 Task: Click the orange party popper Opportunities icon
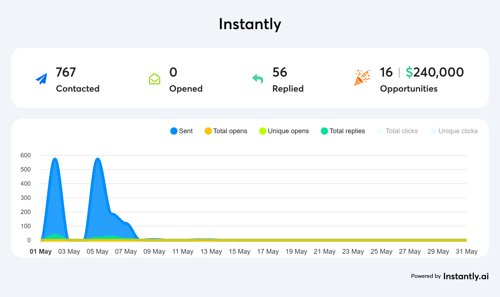pyautogui.click(x=362, y=77)
